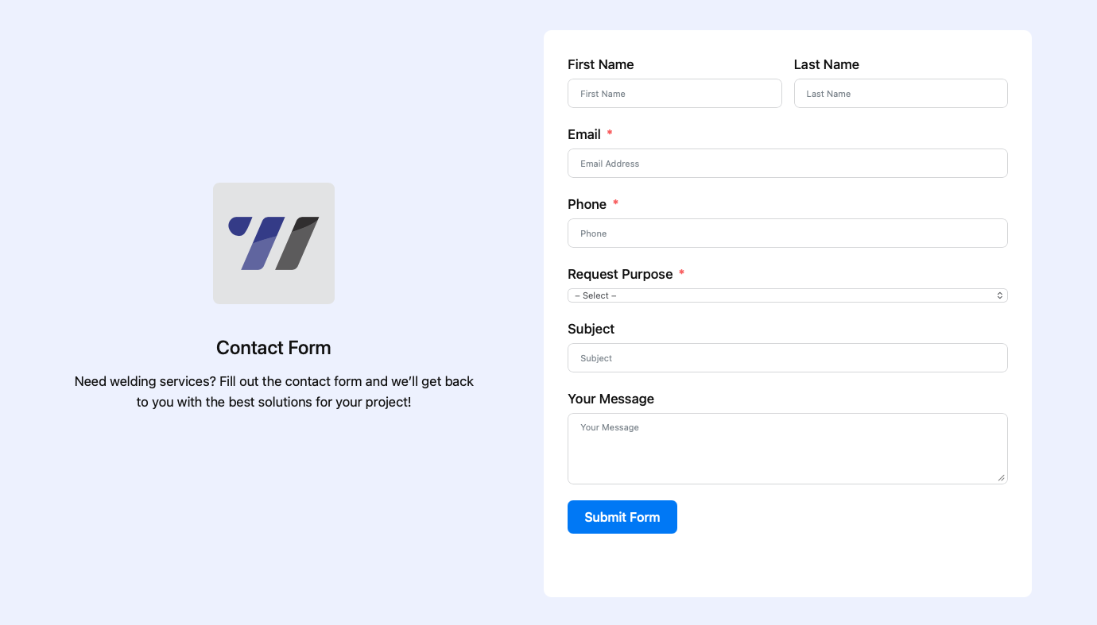Click the Last Name input field
The height and width of the screenshot is (625, 1097).
(x=901, y=93)
